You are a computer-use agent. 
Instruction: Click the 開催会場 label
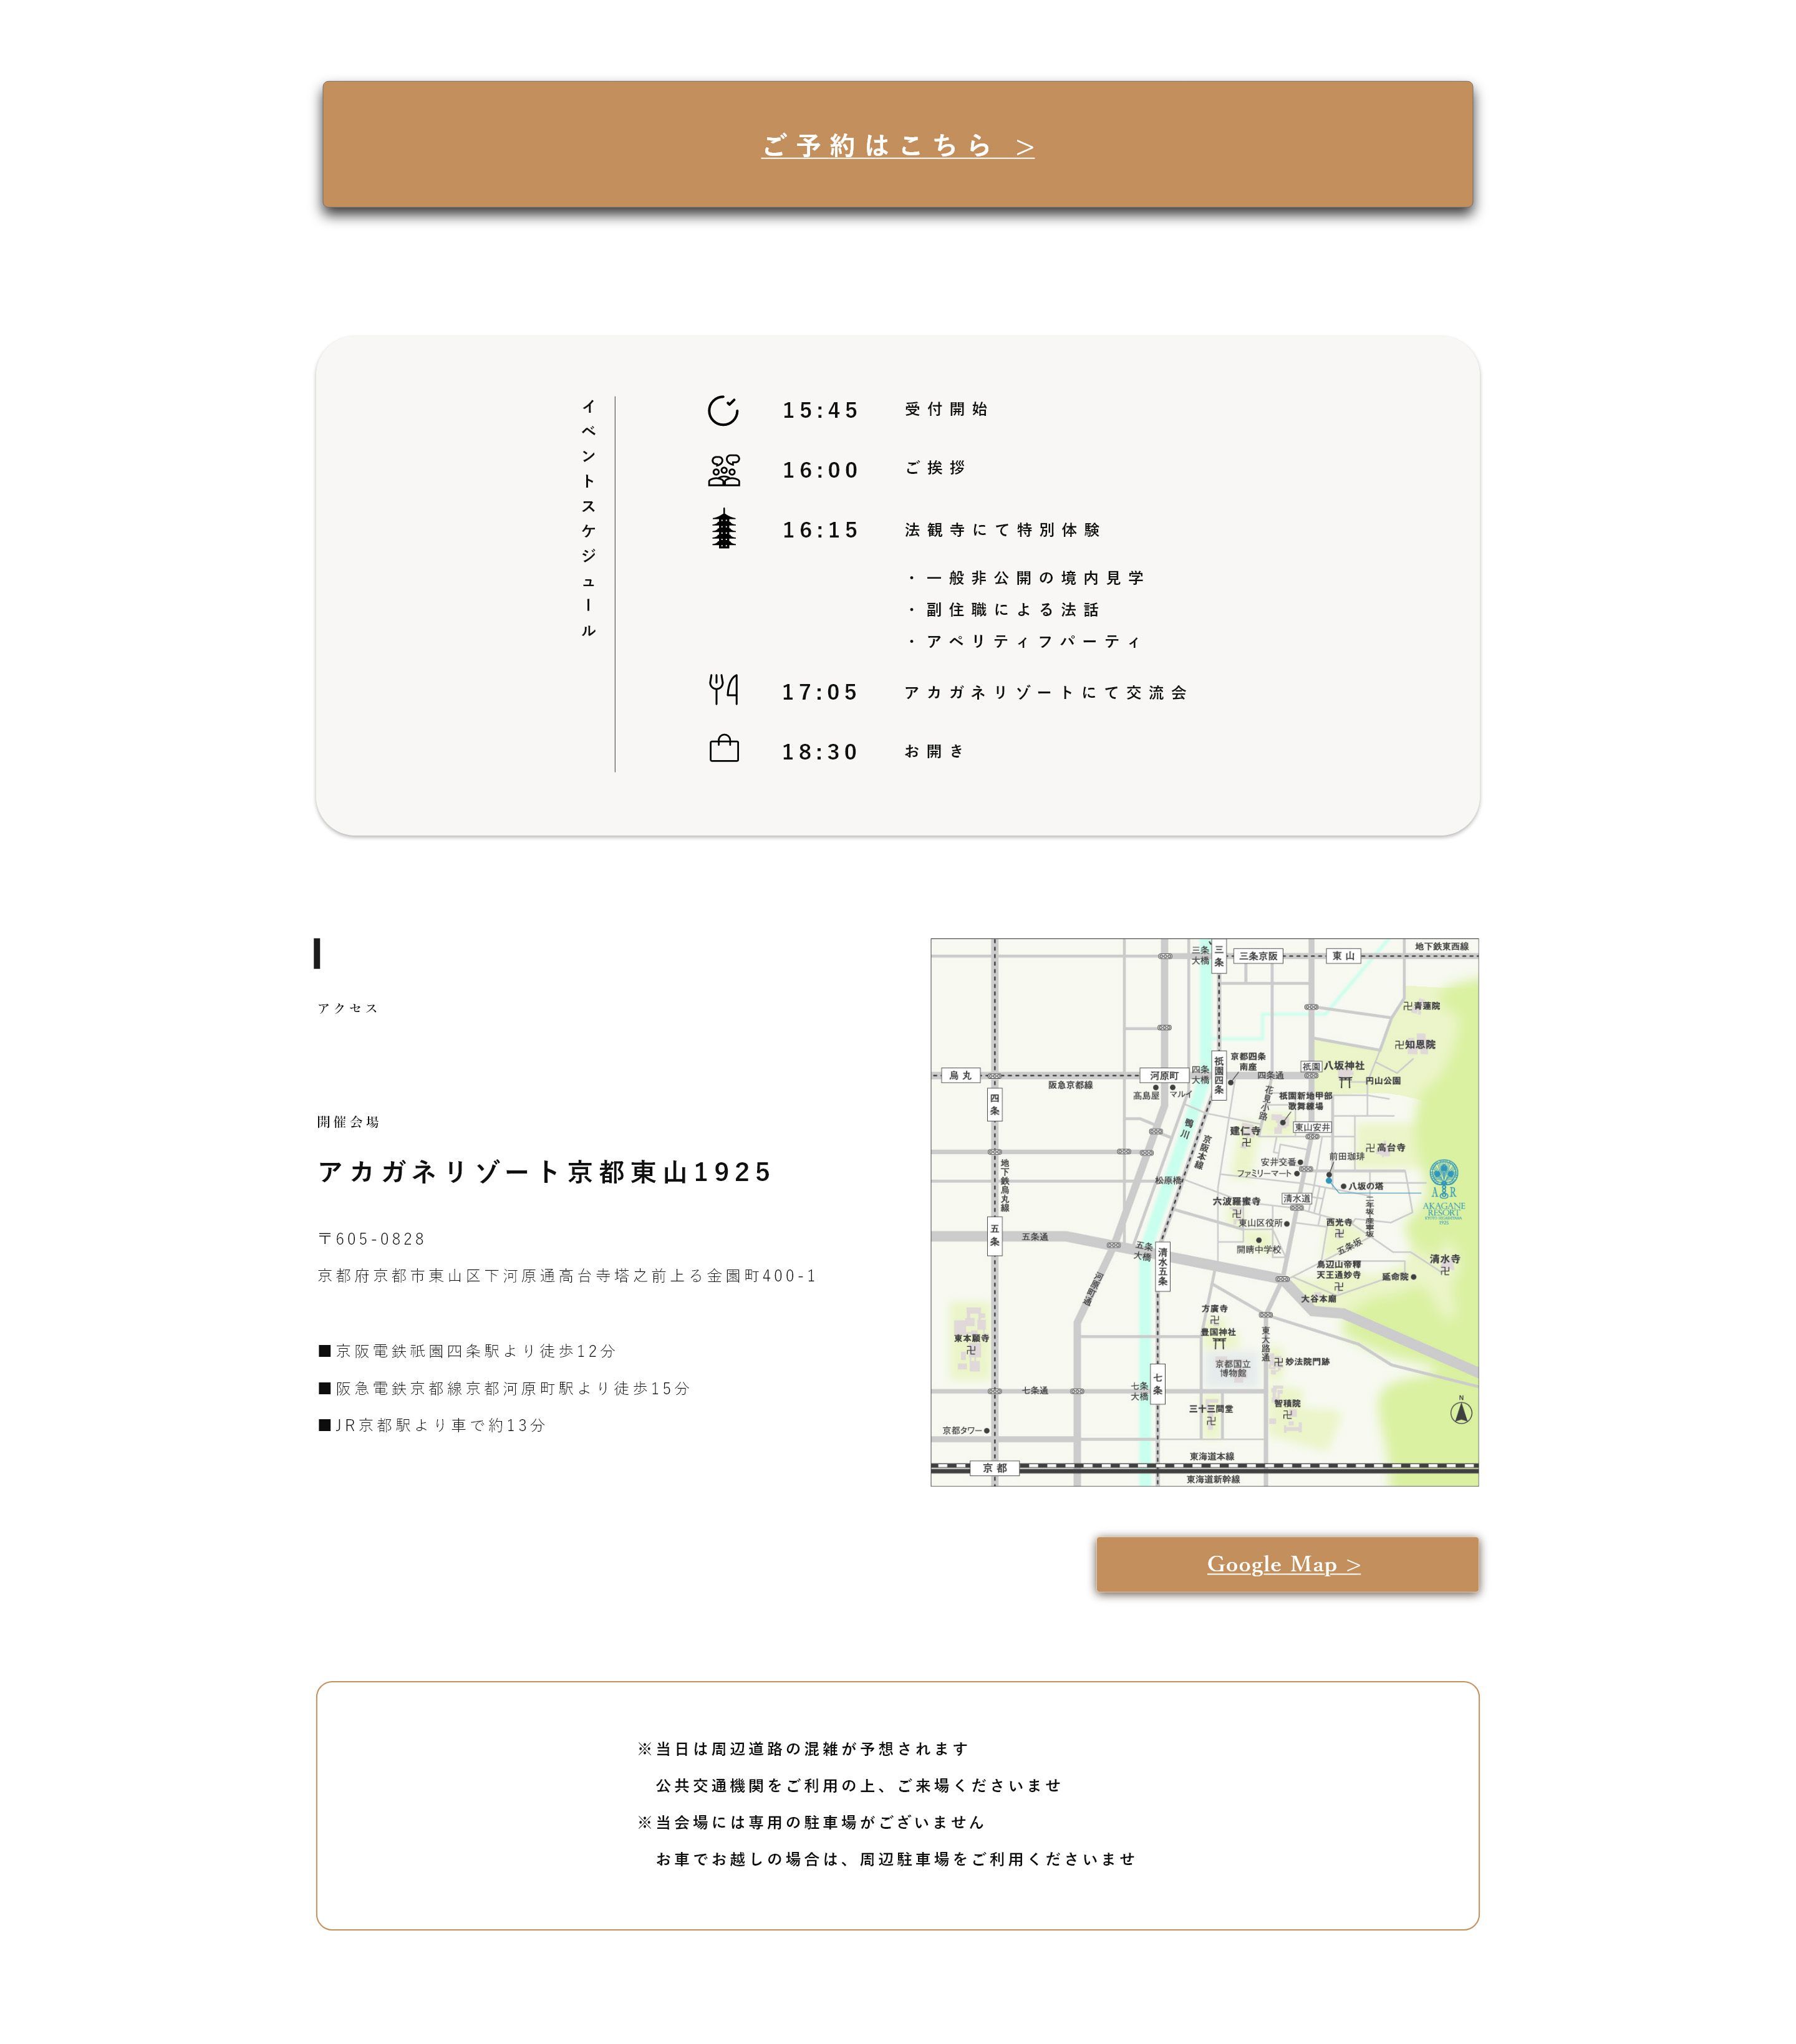(348, 1122)
